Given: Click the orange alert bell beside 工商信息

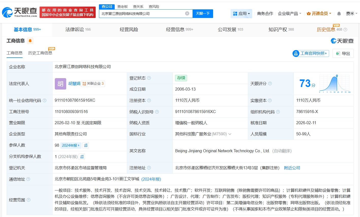Looking at the screenshot, I should point(30,41).
